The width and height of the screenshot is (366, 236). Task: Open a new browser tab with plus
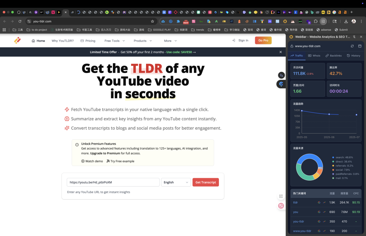(x=351, y=12)
